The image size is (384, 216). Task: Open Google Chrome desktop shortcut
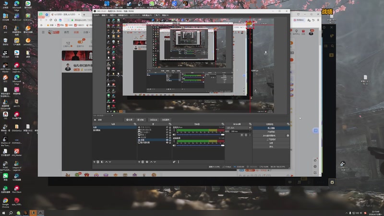5,202
